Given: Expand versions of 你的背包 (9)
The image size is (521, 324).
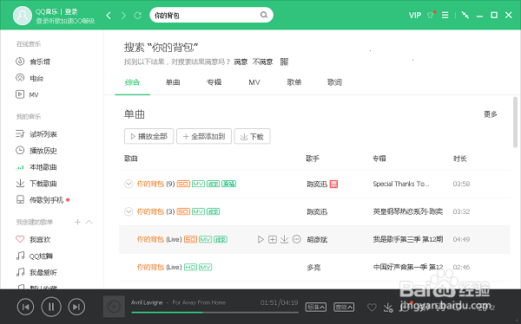Looking at the screenshot, I should click(x=129, y=184).
